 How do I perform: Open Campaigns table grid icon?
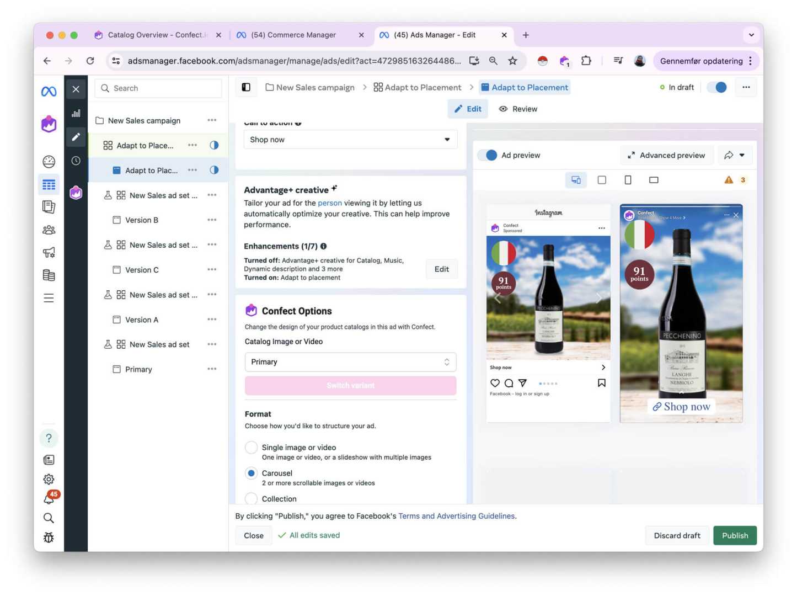(49, 184)
